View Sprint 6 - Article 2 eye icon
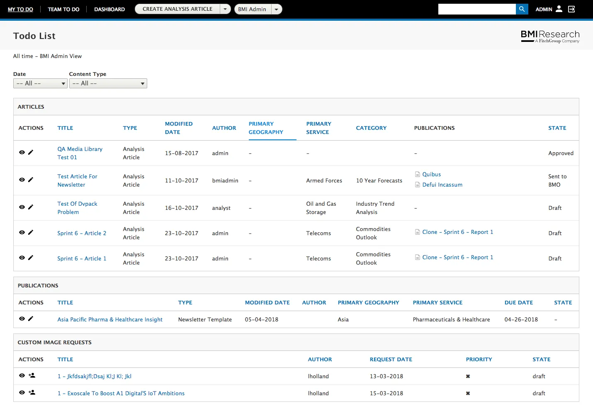This screenshot has height=416, width=593. [22, 233]
